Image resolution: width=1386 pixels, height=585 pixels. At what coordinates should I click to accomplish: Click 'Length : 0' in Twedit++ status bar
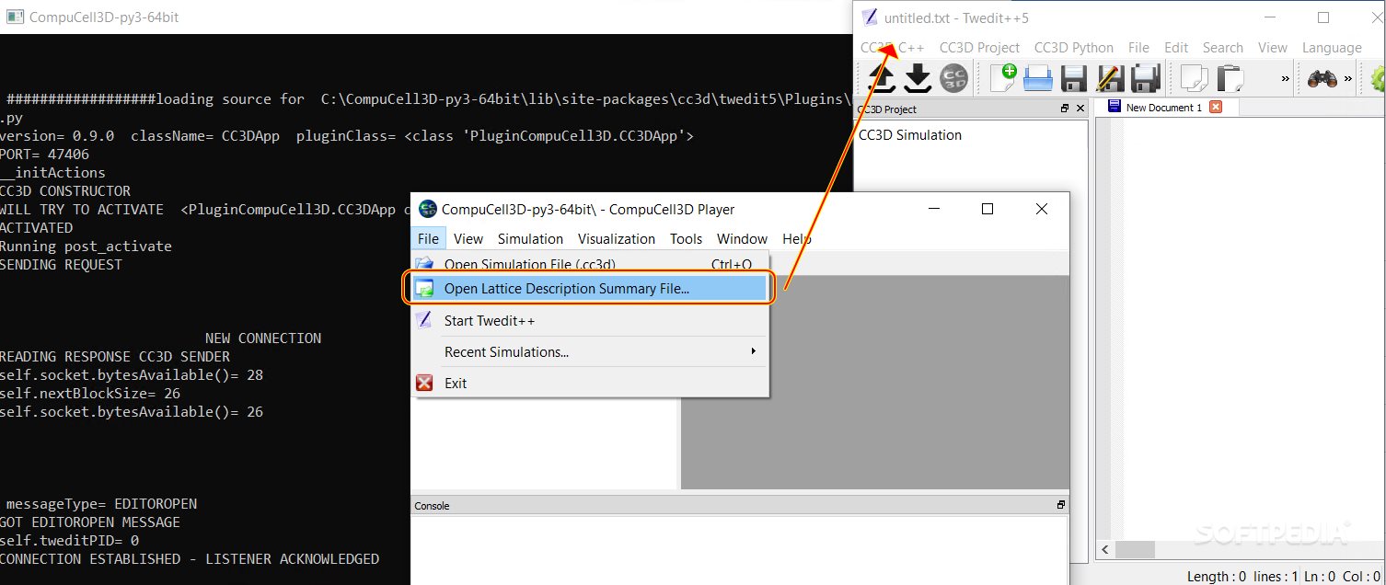tap(1217, 576)
